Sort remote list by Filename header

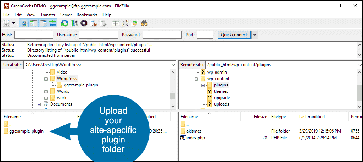point(189,117)
